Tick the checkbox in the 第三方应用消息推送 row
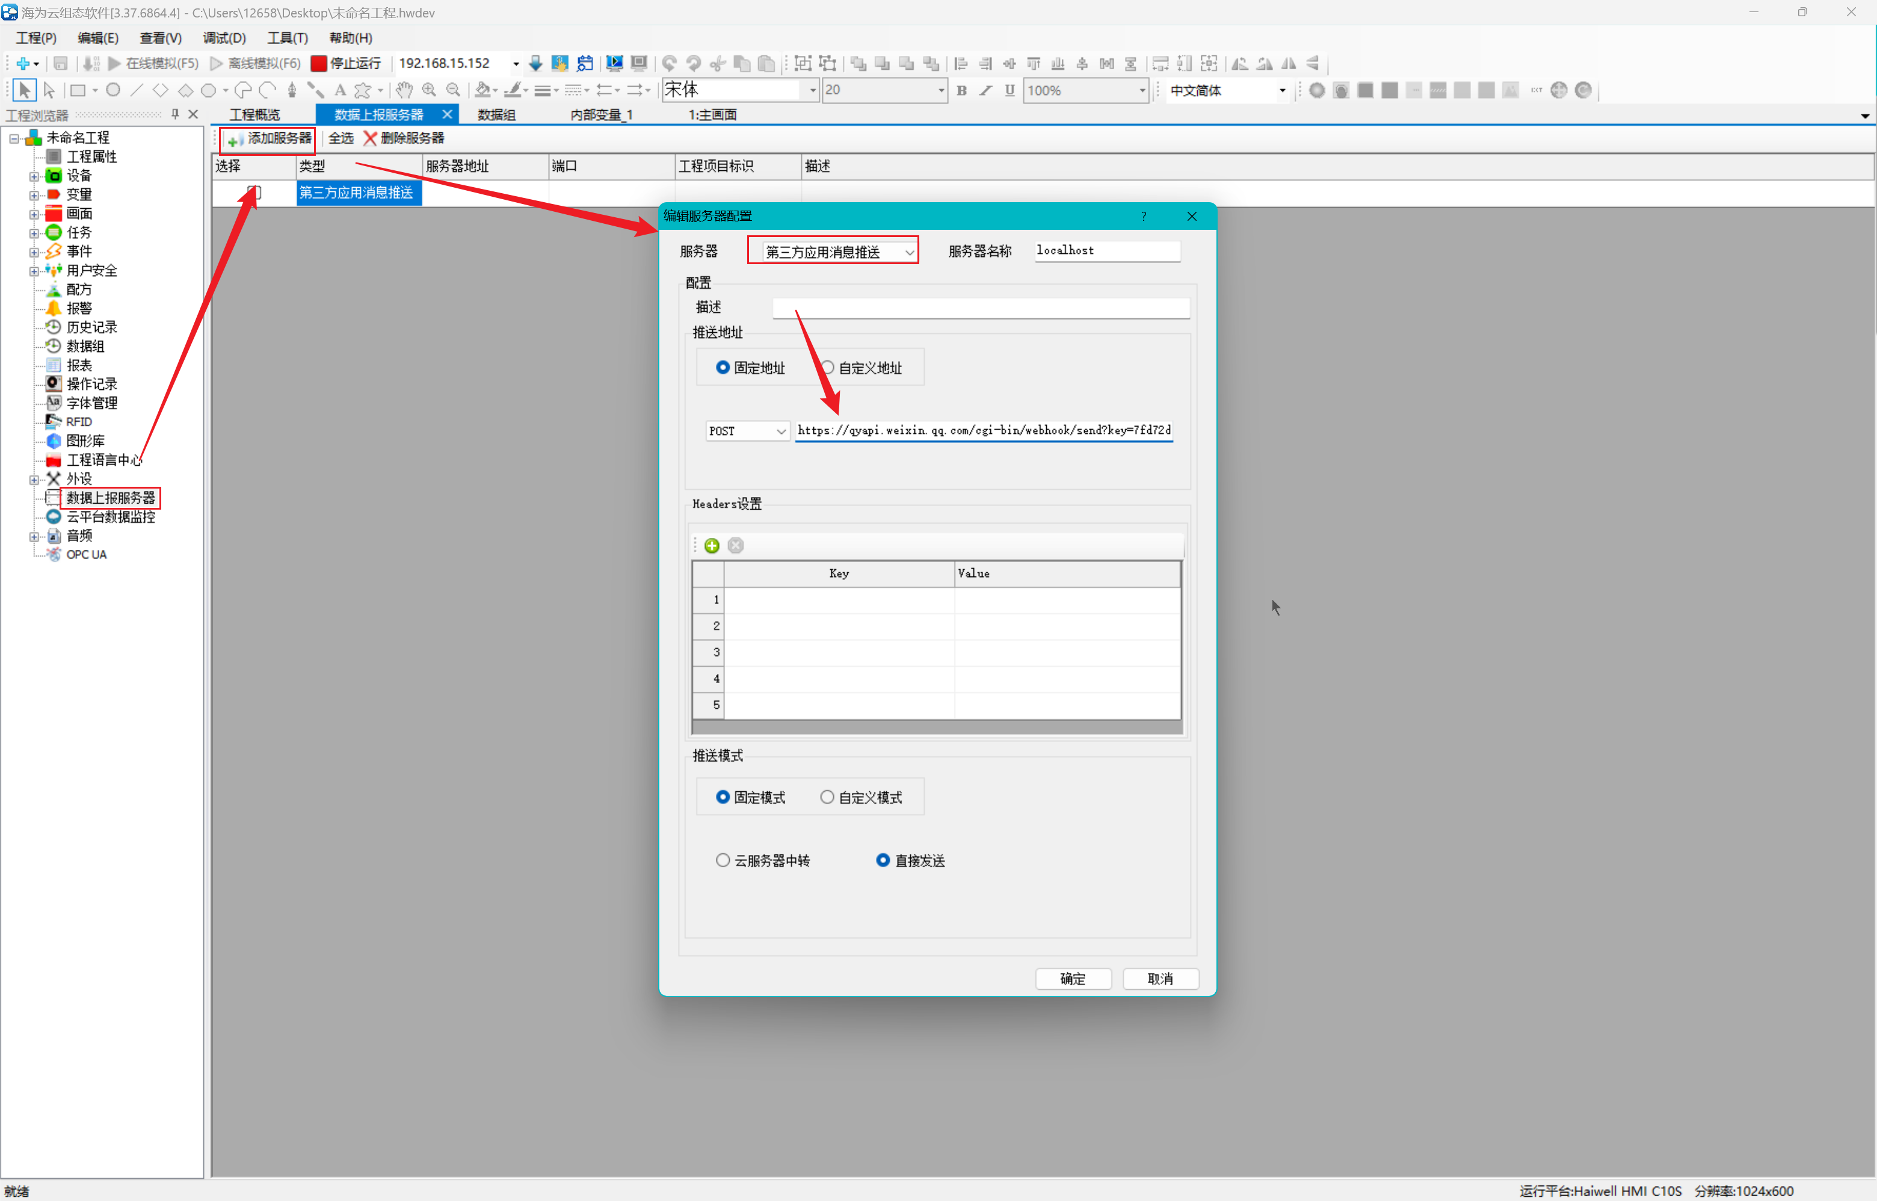 pos(254,192)
